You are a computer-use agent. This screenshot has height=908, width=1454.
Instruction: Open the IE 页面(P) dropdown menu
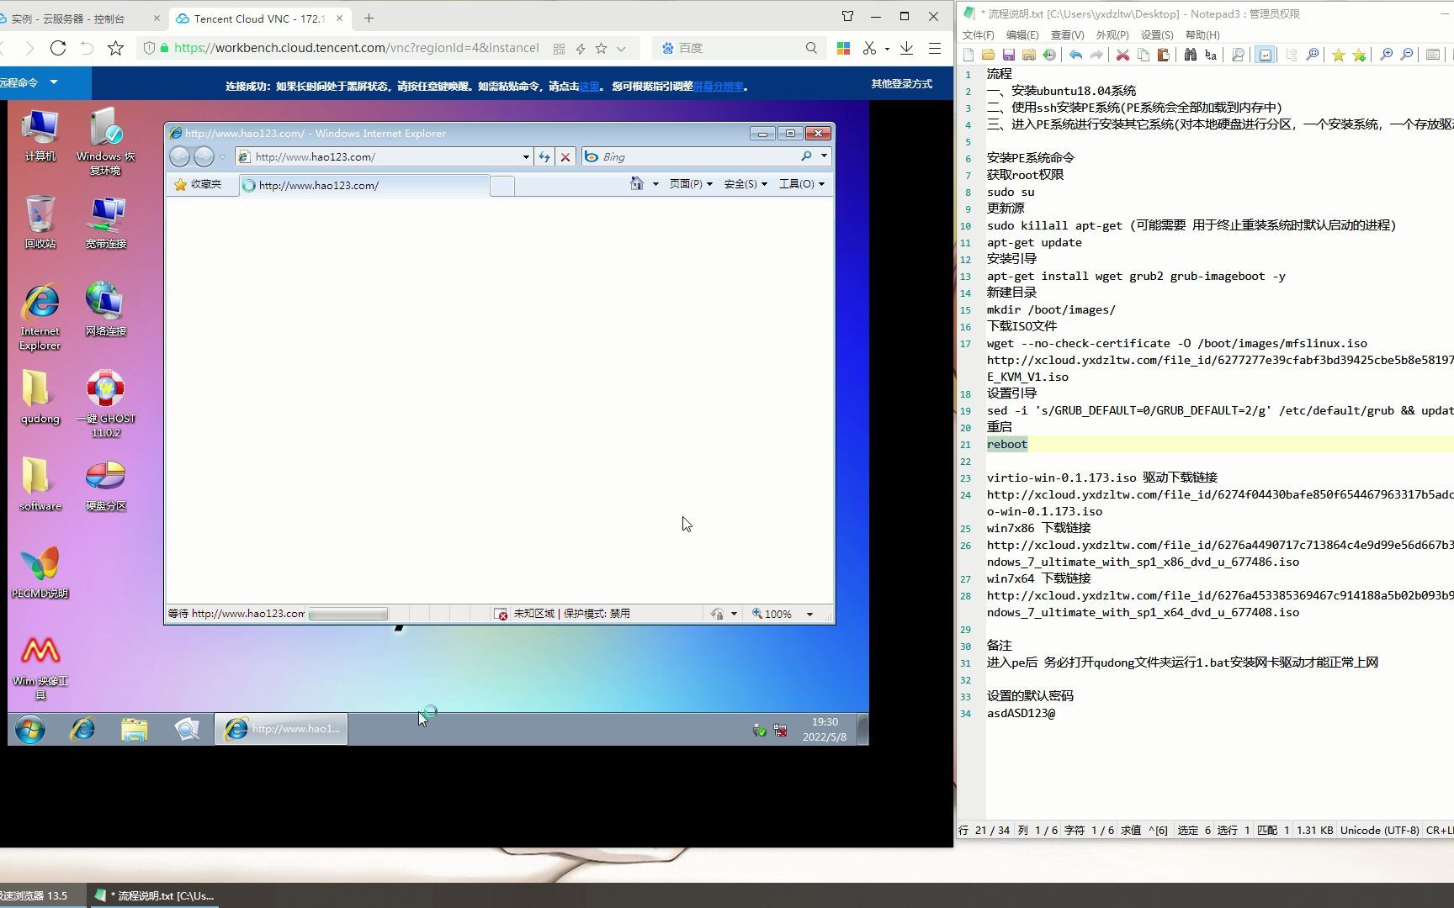691,183
